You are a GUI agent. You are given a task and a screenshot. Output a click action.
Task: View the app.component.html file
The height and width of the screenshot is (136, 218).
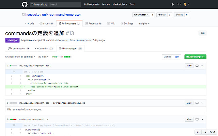(189, 66)
